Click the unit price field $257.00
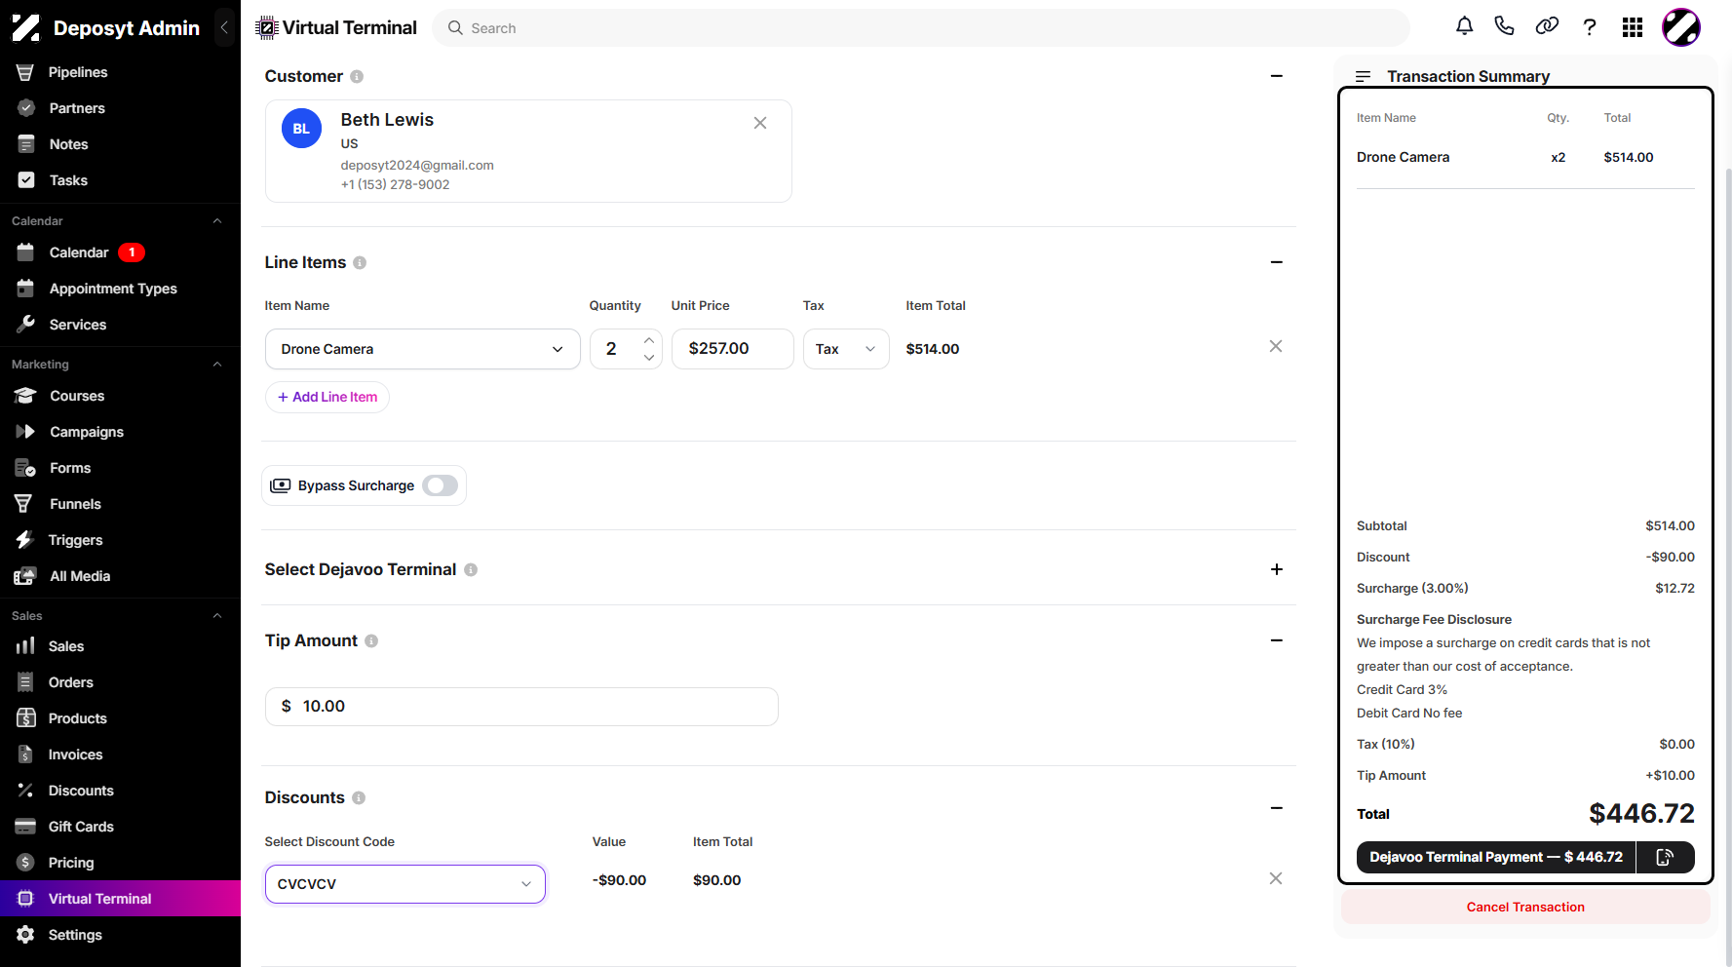The image size is (1732, 967). pyautogui.click(x=733, y=349)
